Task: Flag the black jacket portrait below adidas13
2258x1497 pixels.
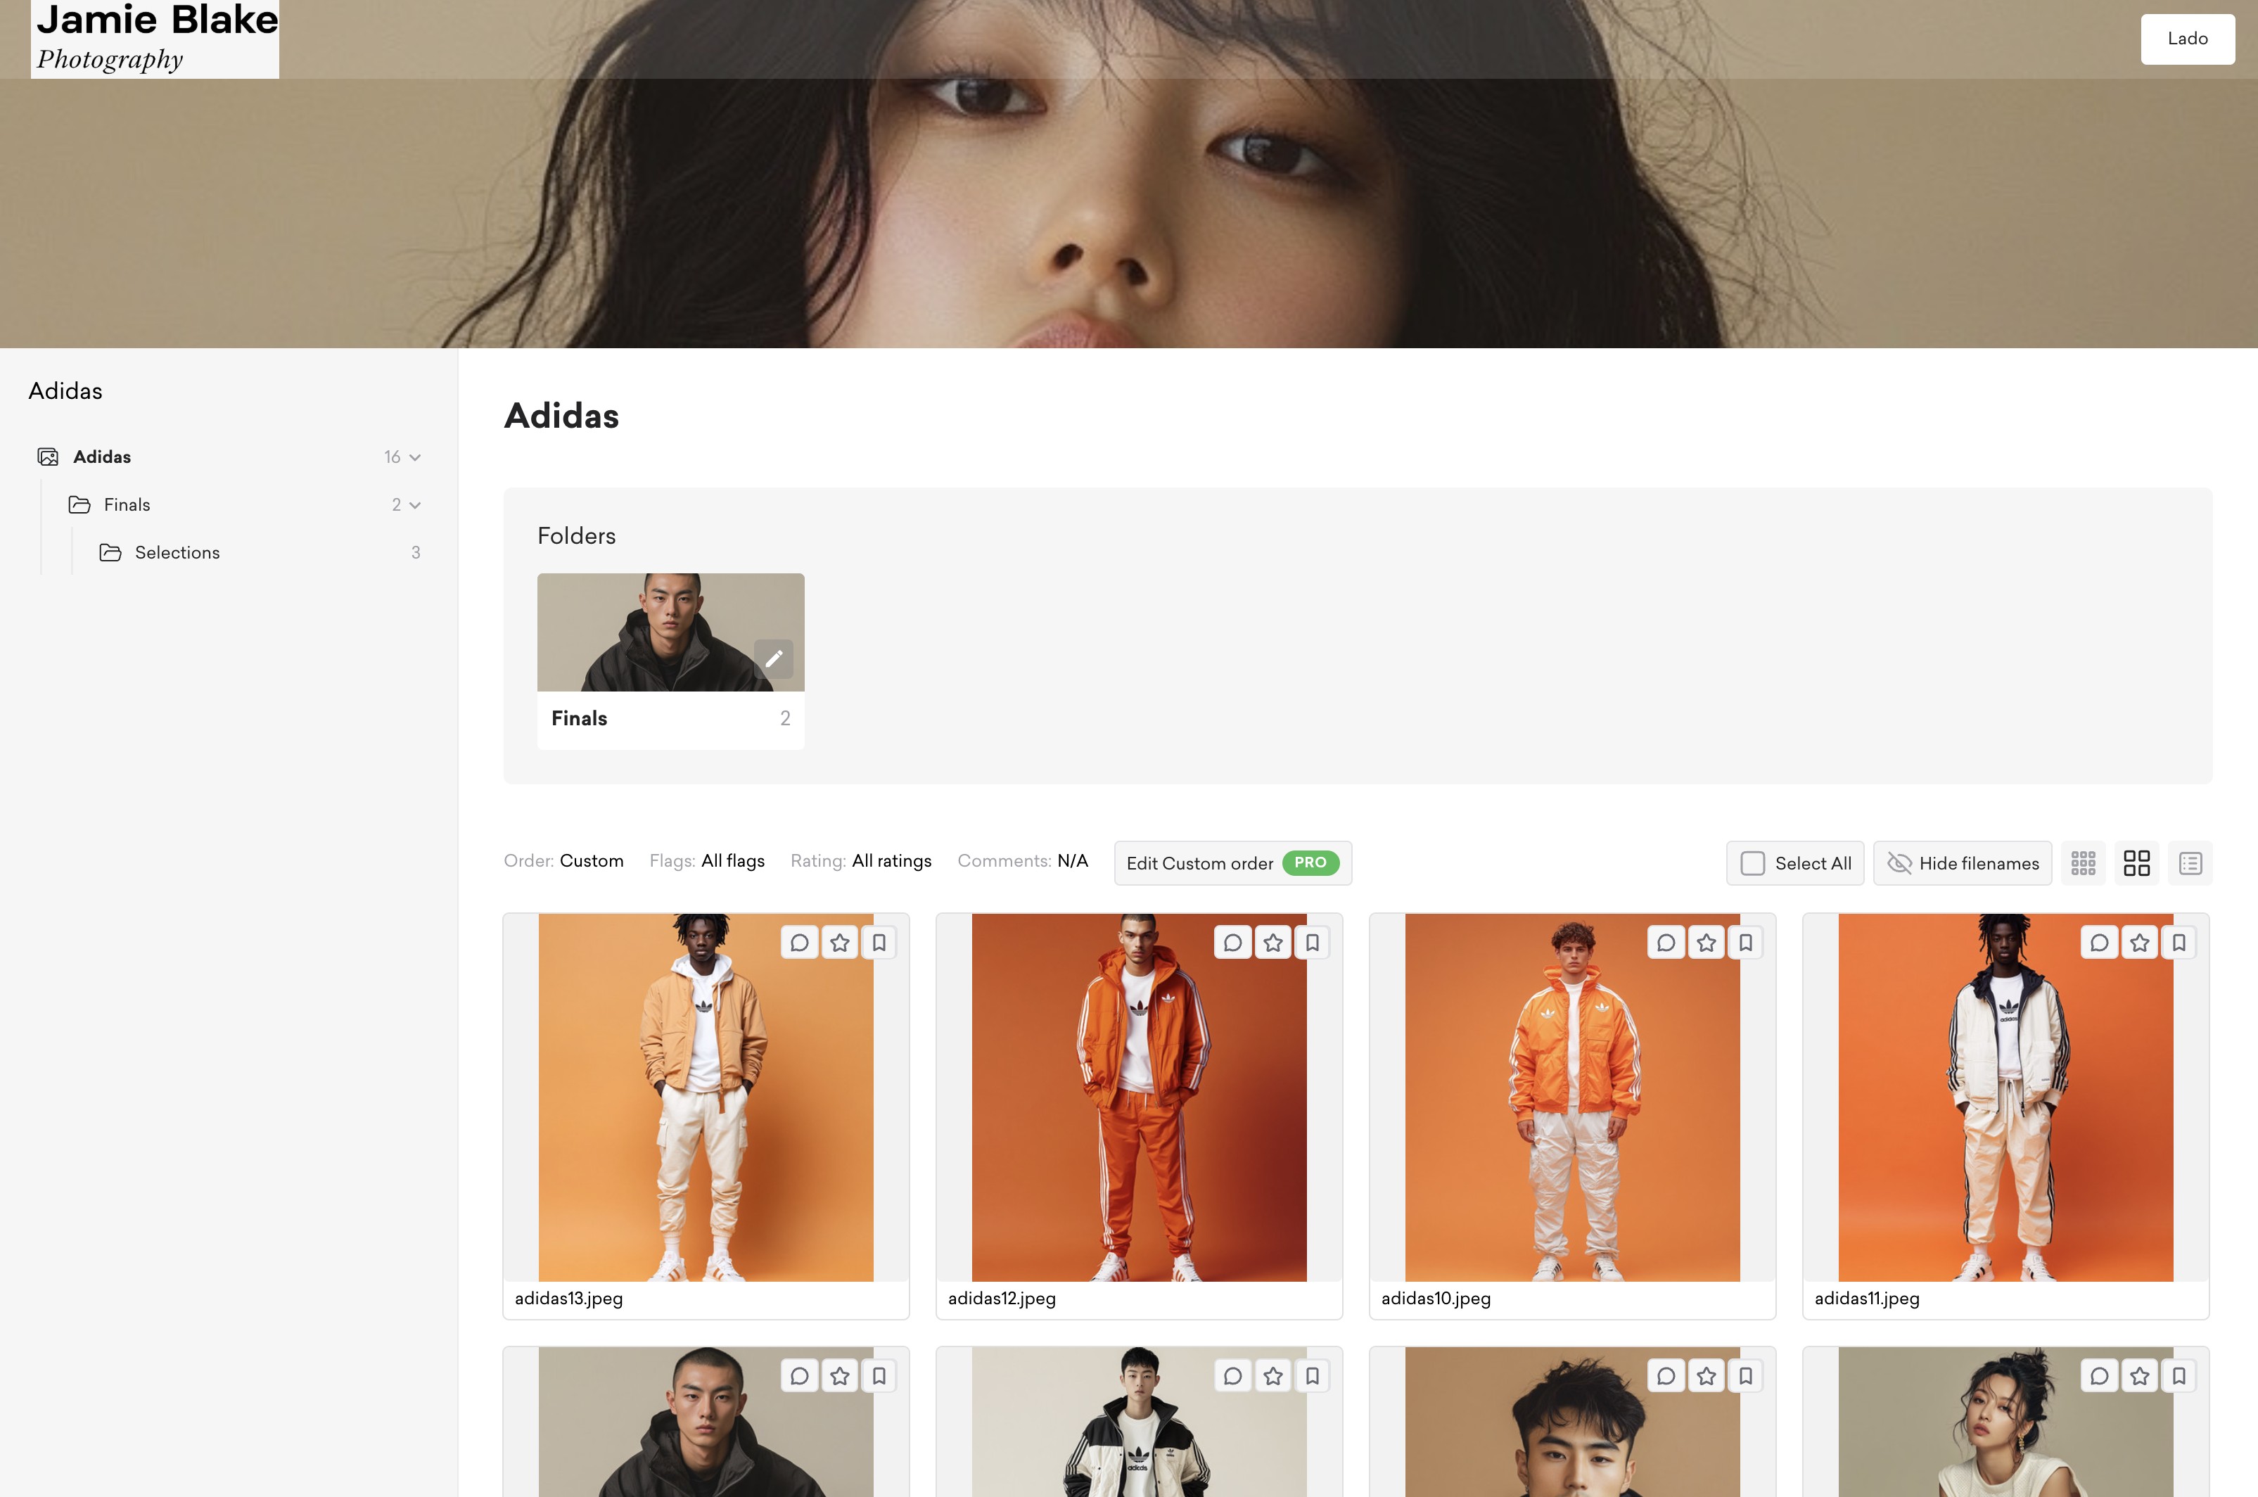Action: tap(879, 1377)
